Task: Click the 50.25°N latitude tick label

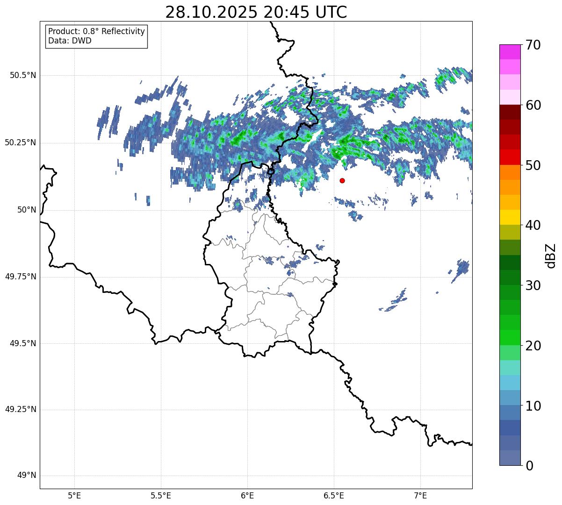Action: tap(21, 142)
